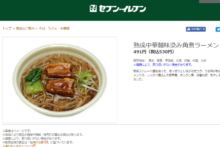Open 商品のご案内 breadcrumb link

pos(25,29)
